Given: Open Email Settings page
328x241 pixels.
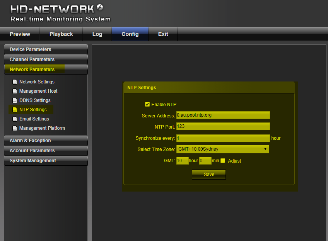Looking at the screenshot, I should point(34,119).
